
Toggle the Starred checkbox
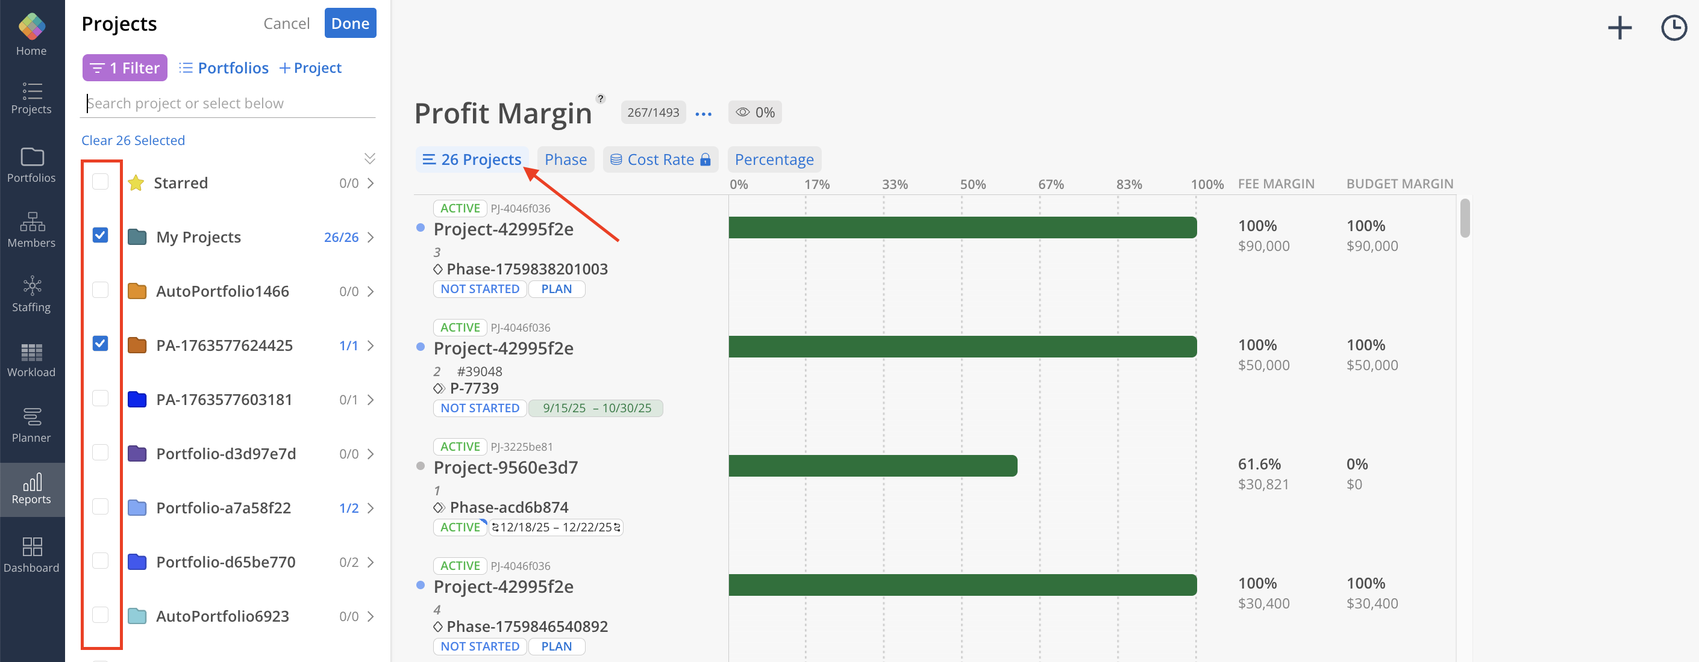click(x=100, y=181)
